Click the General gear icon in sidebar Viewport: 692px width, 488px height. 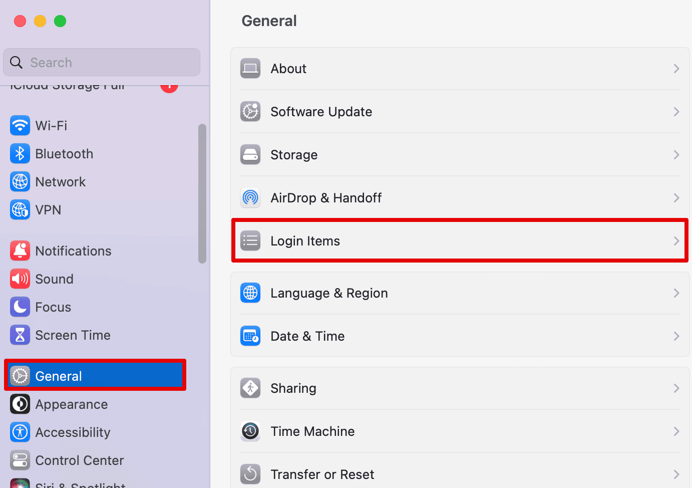(20, 376)
